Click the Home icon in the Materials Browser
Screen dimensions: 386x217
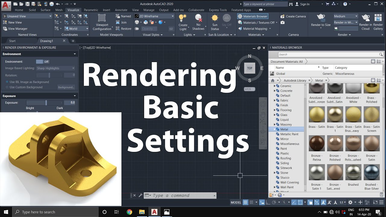coord(273,80)
